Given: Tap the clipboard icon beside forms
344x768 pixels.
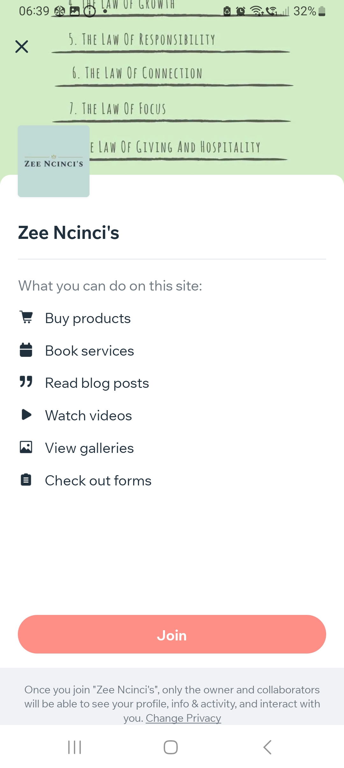Looking at the screenshot, I should click(26, 480).
